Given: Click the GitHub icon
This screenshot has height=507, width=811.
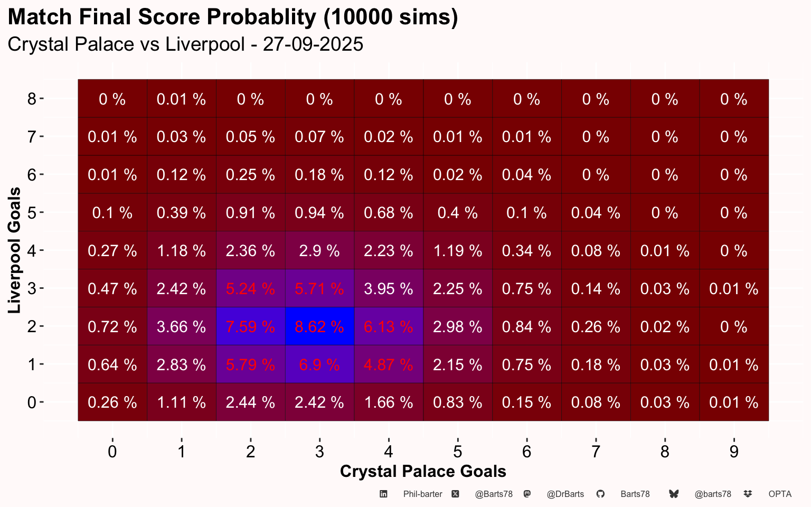Looking at the screenshot, I should pos(600,494).
